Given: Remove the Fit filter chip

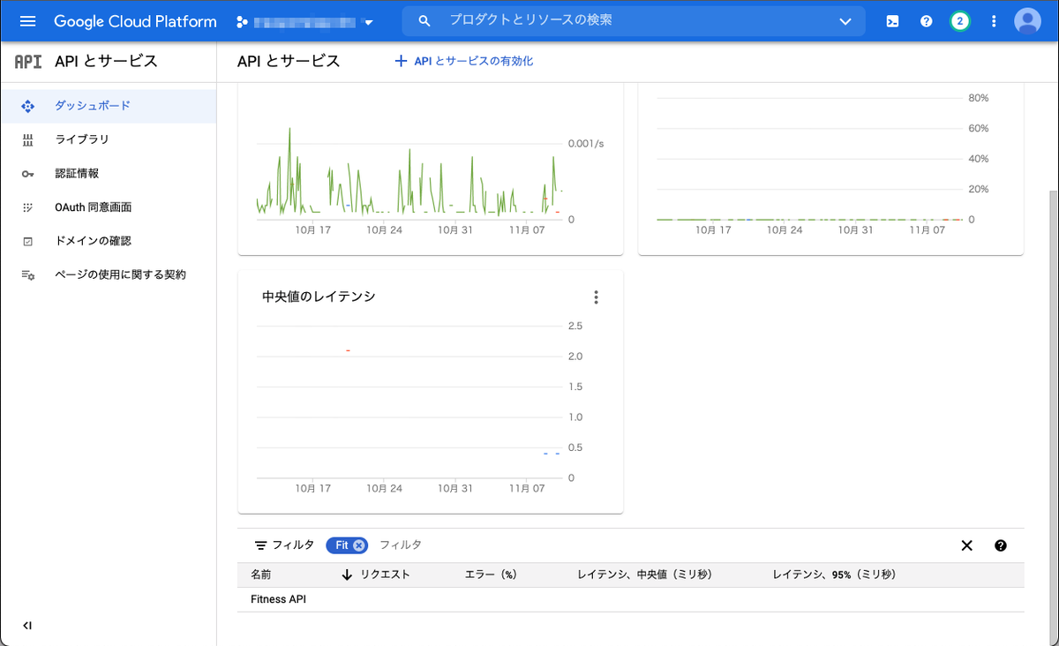Looking at the screenshot, I should coord(359,545).
